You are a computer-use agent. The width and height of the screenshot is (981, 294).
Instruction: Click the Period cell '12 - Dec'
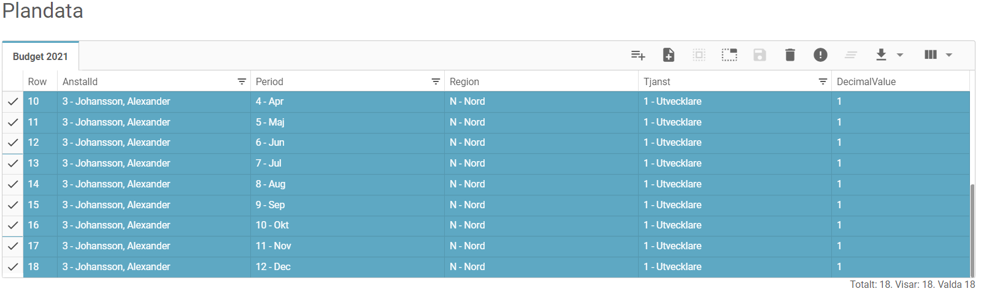tap(274, 267)
